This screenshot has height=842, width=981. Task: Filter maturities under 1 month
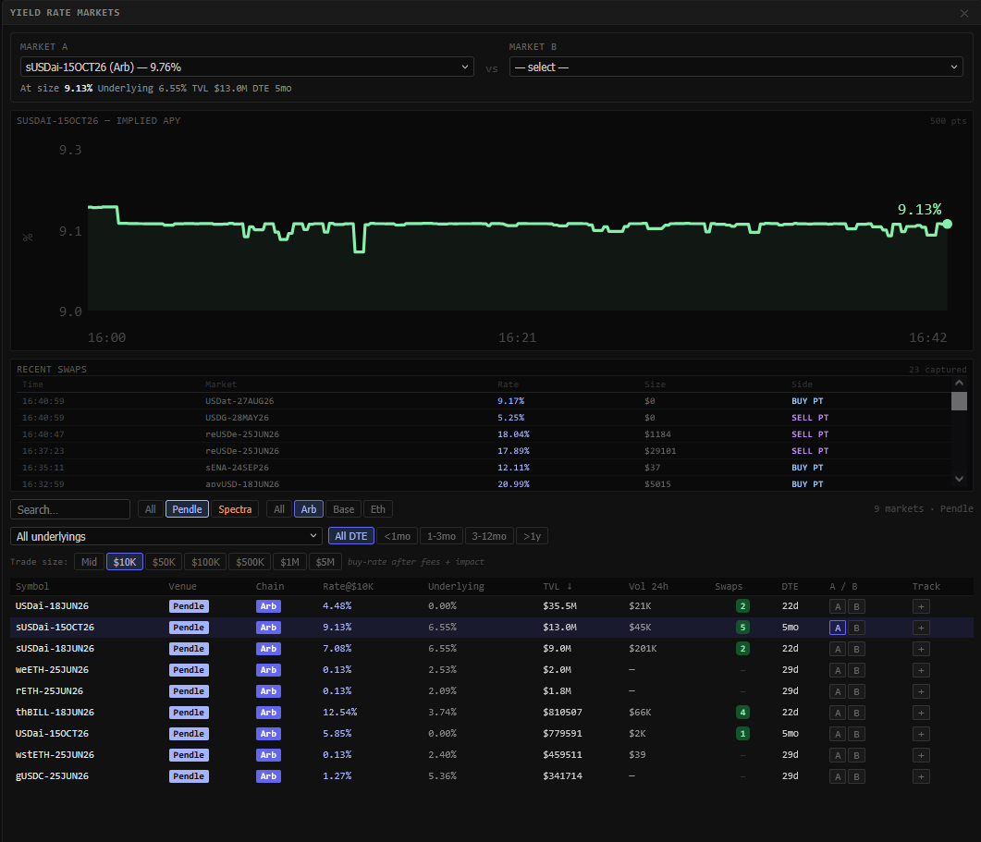(398, 536)
